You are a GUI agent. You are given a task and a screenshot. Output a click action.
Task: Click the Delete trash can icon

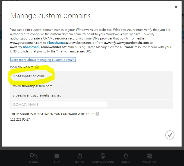[126, 156]
